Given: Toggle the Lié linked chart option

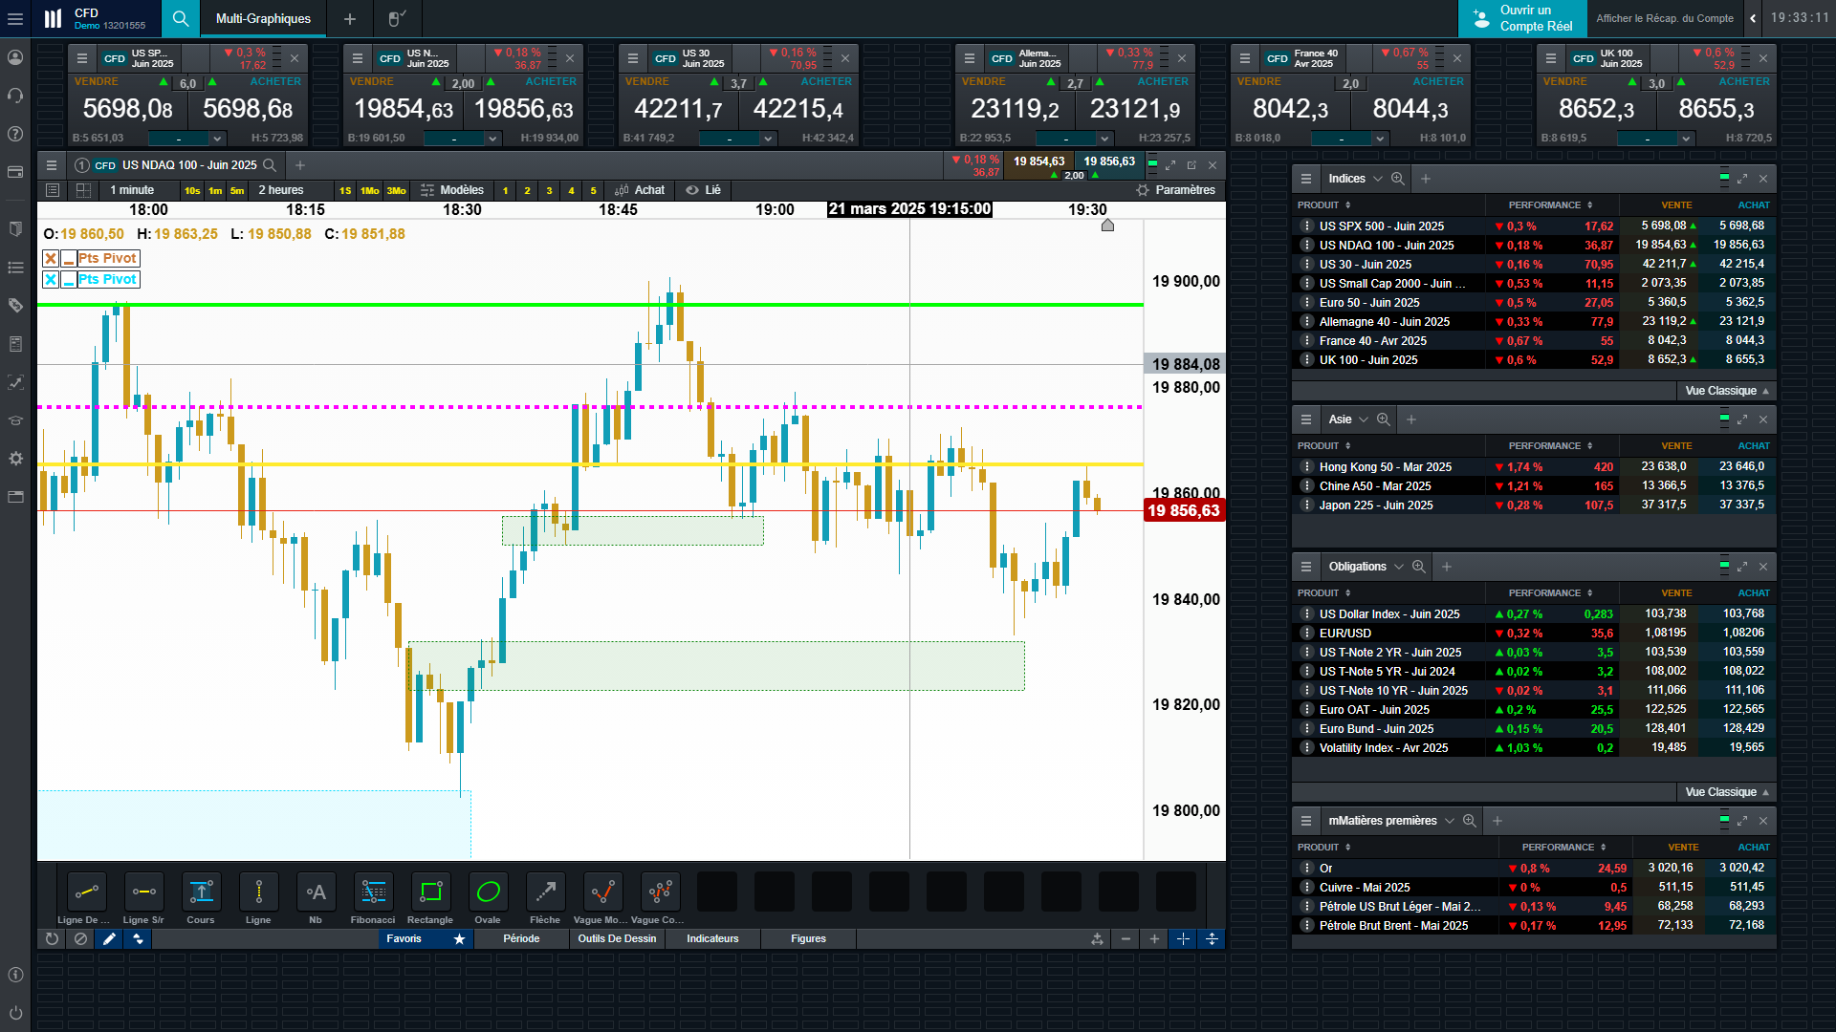Looking at the screenshot, I should point(704,190).
